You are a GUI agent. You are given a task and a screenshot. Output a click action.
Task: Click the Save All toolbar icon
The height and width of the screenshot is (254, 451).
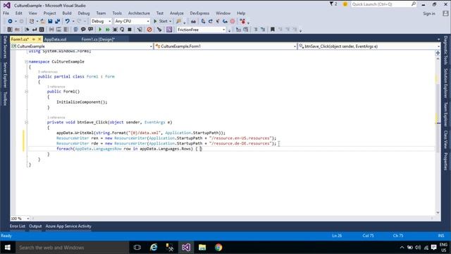tap(58, 21)
